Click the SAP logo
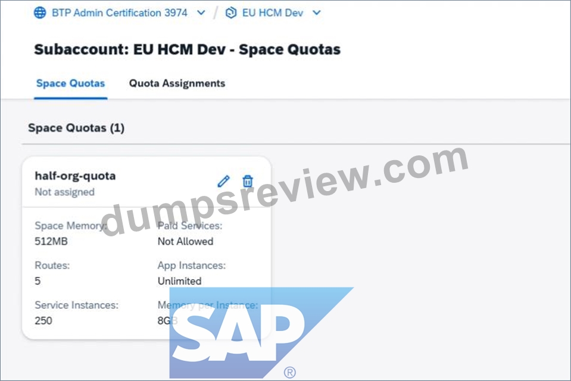 pos(261,333)
